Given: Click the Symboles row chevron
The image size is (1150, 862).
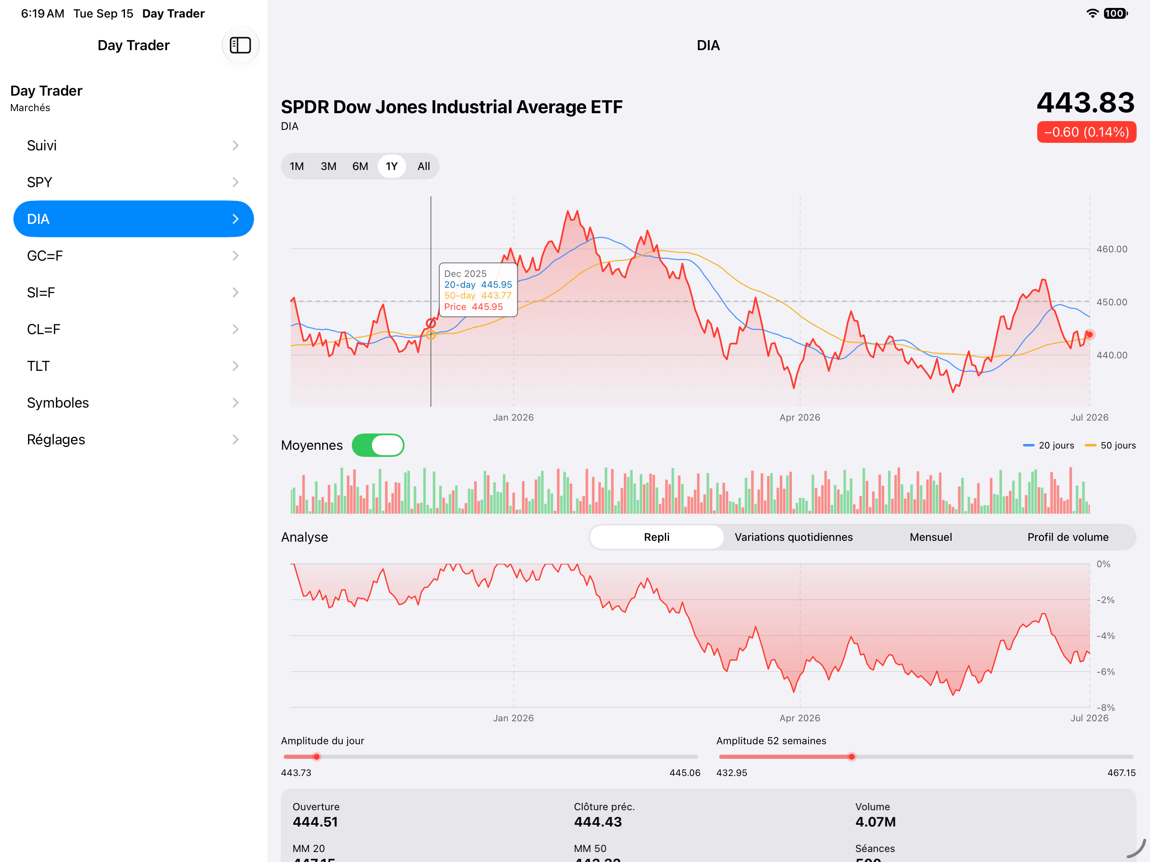Looking at the screenshot, I should point(236,403).
